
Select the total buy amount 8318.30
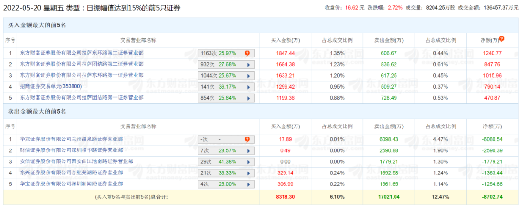(x=285, y=197)
